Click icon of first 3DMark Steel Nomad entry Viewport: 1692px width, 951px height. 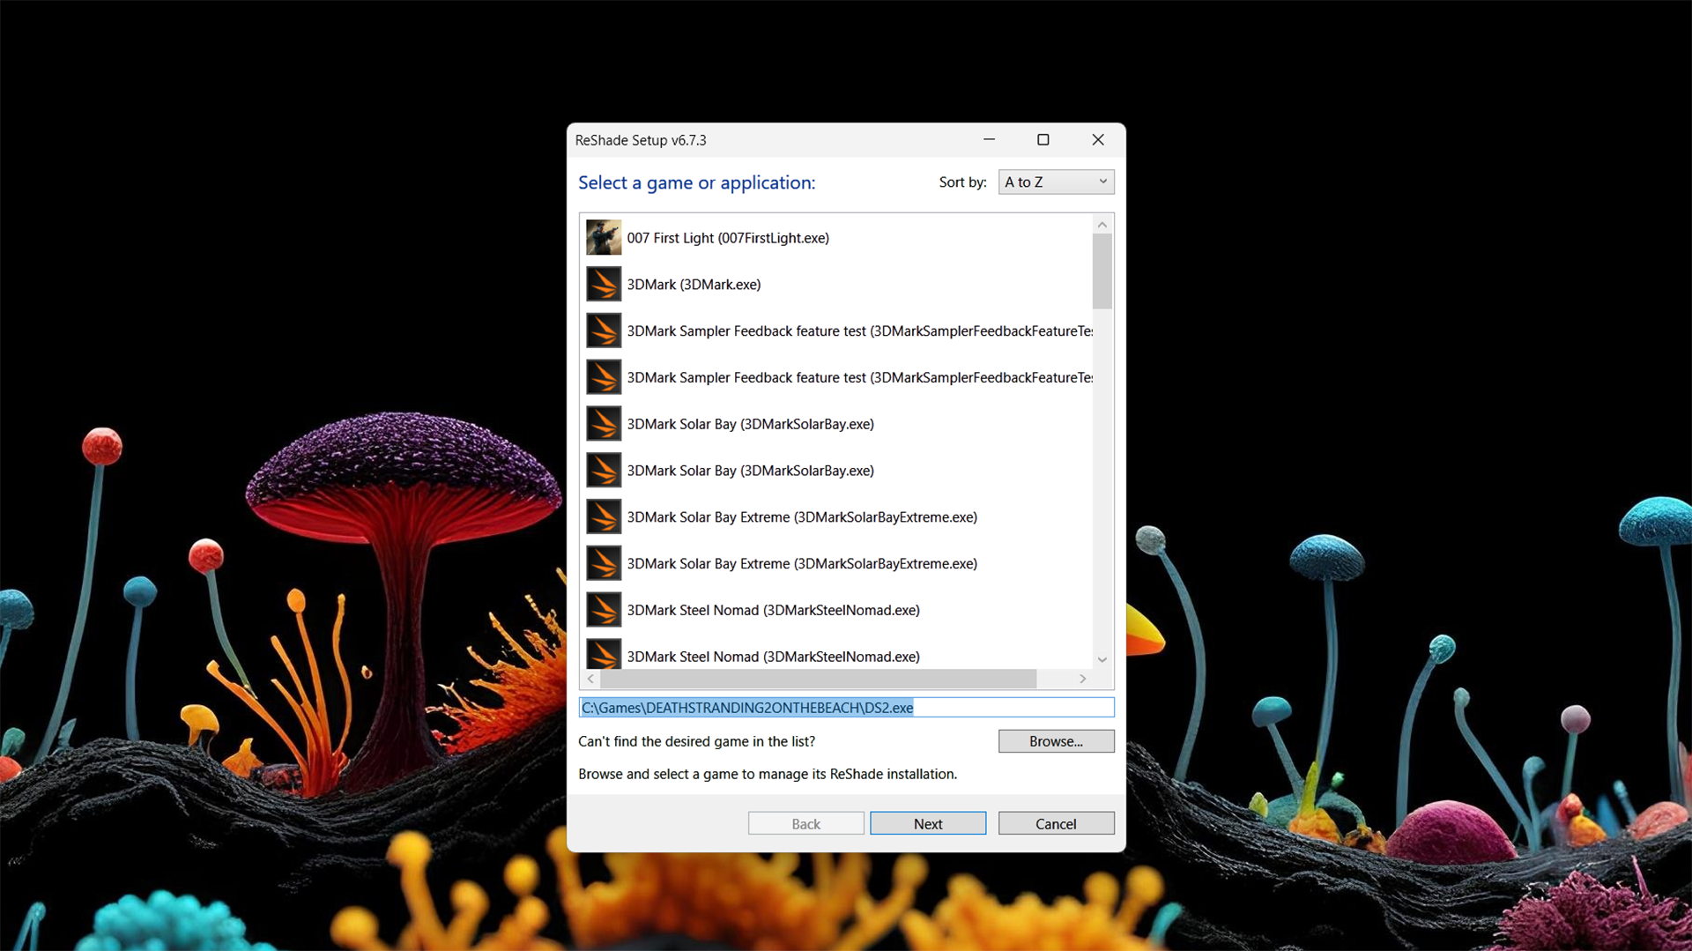point(604,610)
